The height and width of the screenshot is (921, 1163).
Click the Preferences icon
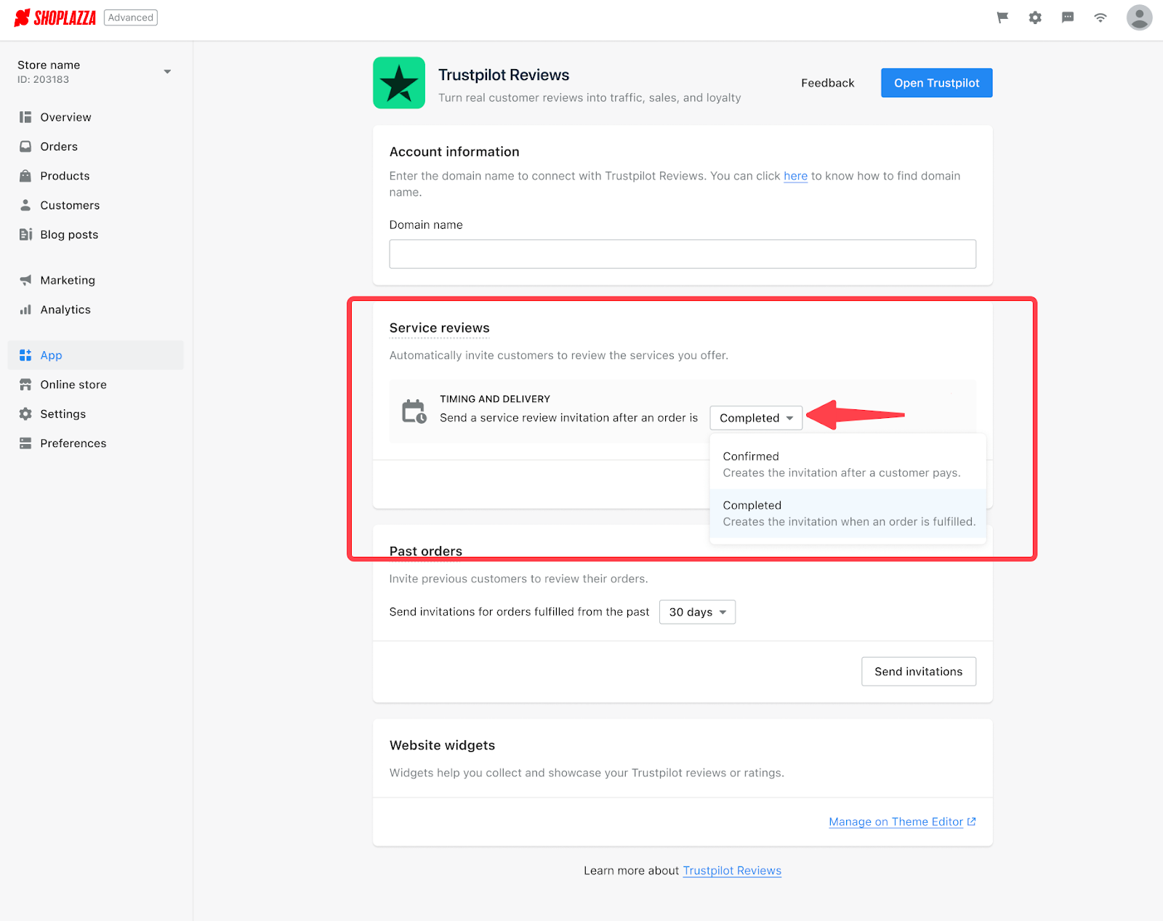25,443
